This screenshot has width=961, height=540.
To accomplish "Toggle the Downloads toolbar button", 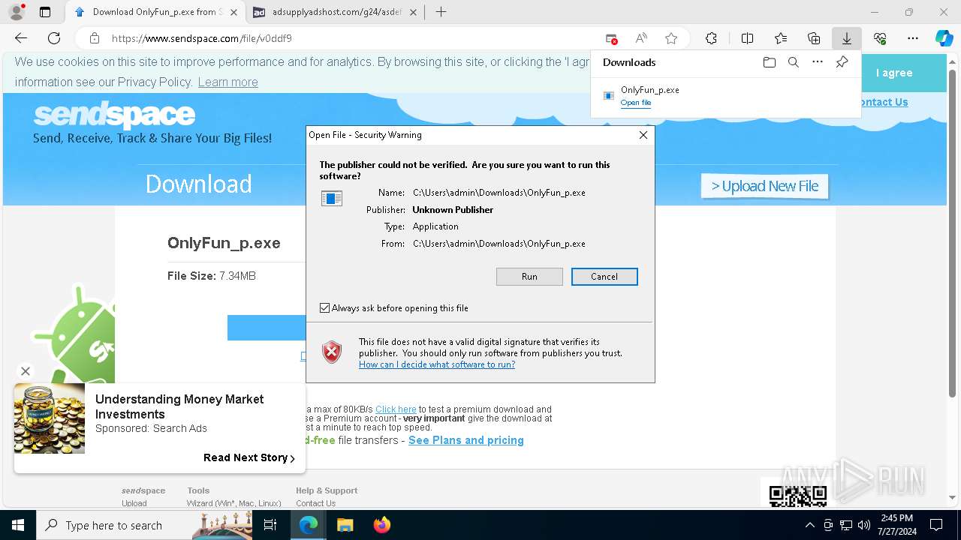I will point(846,38).
